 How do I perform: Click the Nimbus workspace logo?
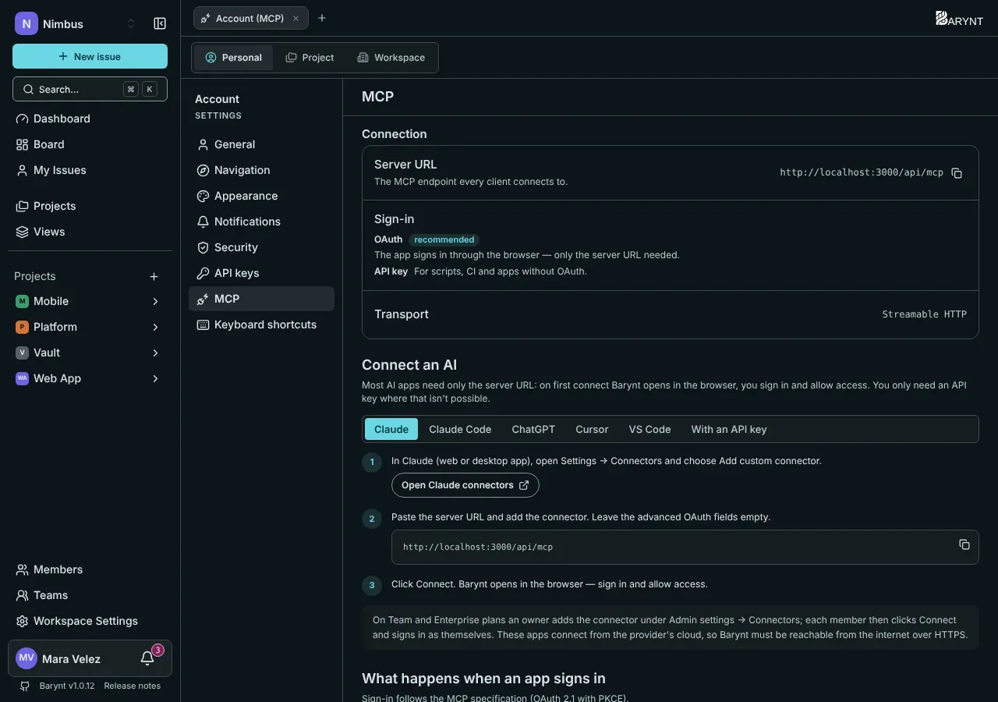coord(27,23)
